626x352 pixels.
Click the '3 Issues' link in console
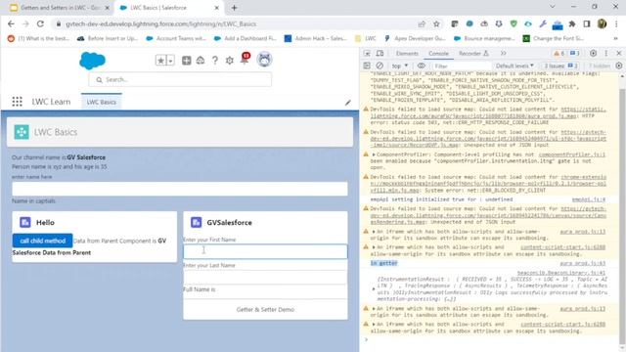click(560, 66)
